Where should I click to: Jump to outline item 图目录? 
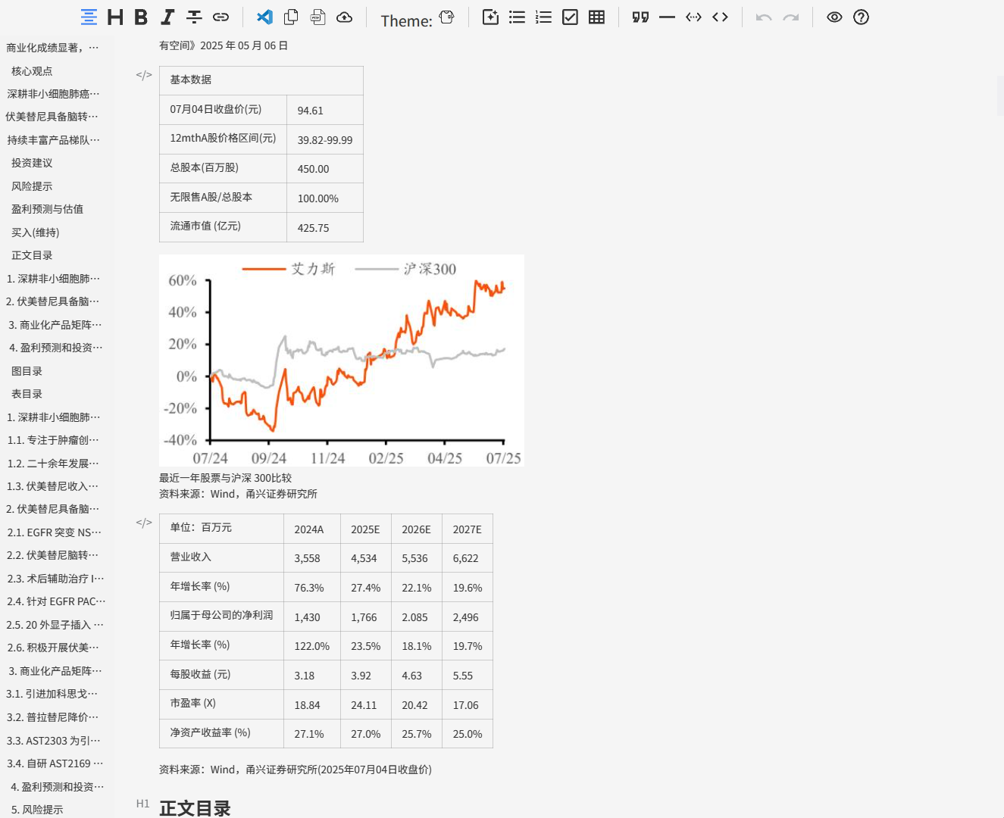click(x=27, y=371)
